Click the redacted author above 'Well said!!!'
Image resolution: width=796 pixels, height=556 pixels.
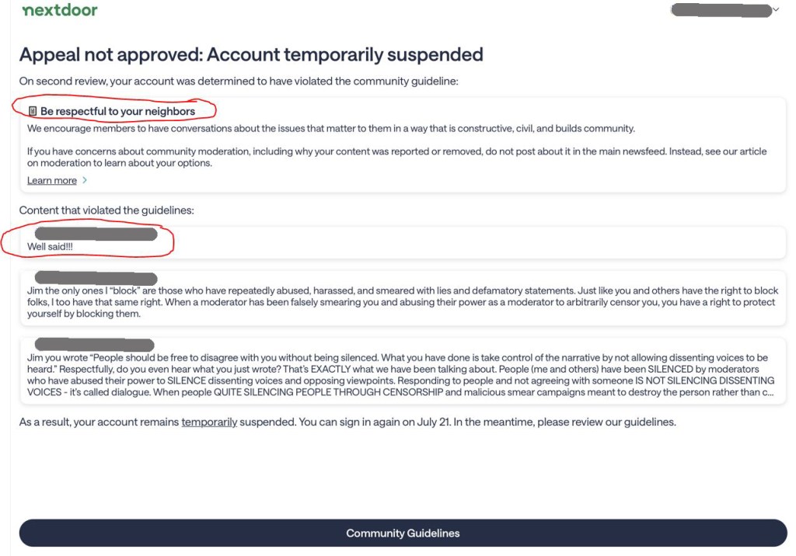pyautogui.click(x=96, y=234)
